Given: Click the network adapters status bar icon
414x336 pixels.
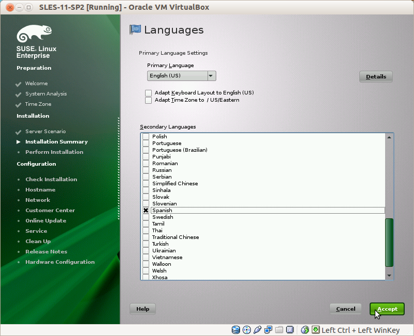Looking at the screenshot, I should coord(268,330).
